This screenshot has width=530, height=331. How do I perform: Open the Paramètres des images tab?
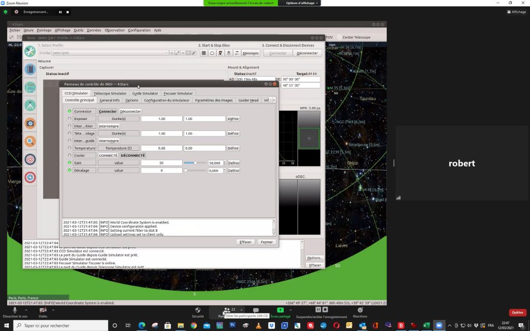pyautogui.click(x=214, y=100)
